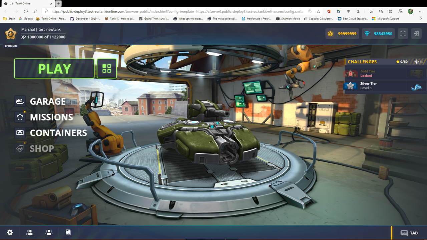Open the battle modes grid icon
The width and height of the screenshot is (427, 240).
click(107, 68)
